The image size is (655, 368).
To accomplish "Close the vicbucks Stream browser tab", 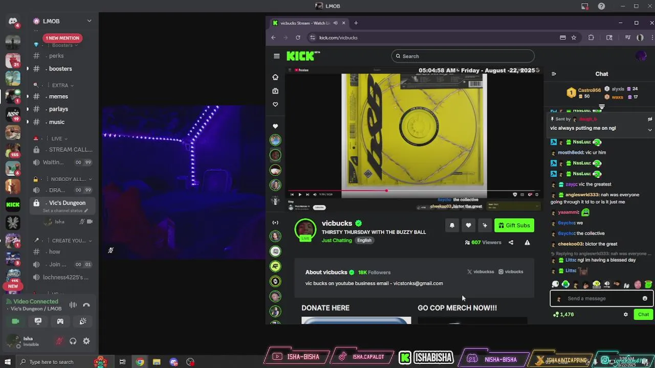I will 344,23.
